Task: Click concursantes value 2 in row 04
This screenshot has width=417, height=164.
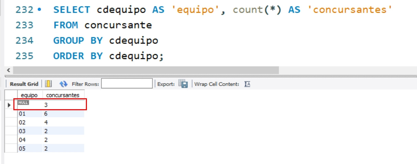Action: pyautogui.click(x=64, y=140)
